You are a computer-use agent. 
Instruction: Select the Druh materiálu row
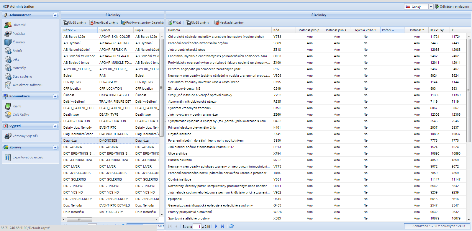110,212
